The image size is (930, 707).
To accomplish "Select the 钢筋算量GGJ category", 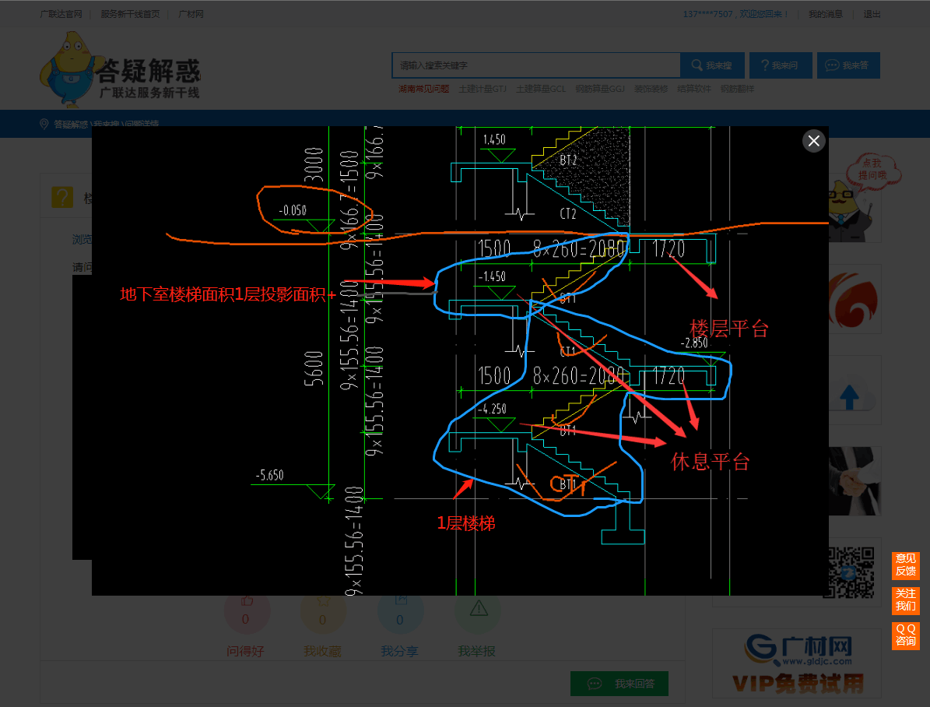I will (x=600, y=89).
